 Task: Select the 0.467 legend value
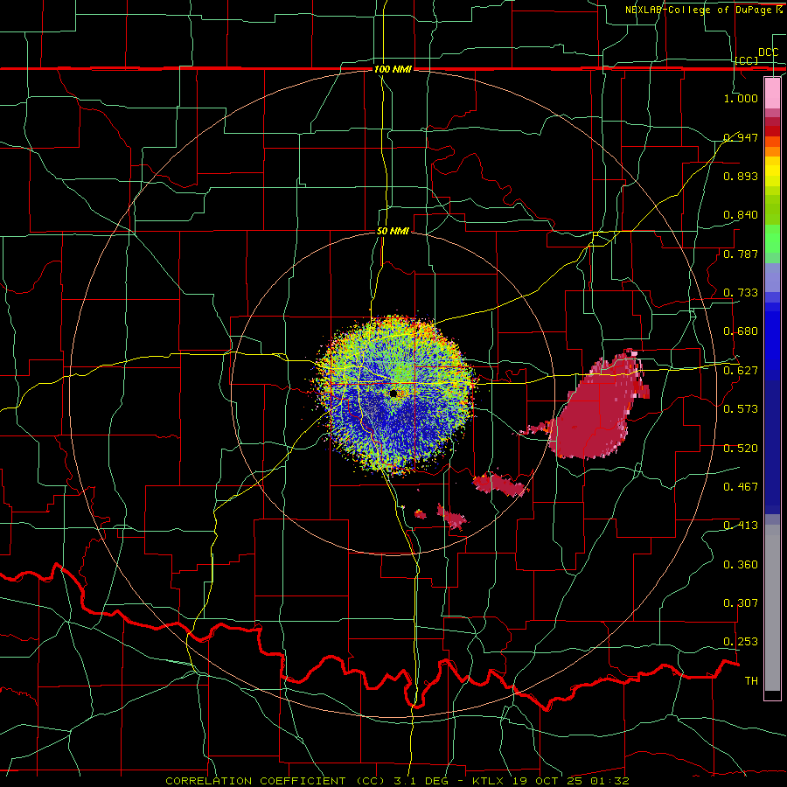pos(741,486)
